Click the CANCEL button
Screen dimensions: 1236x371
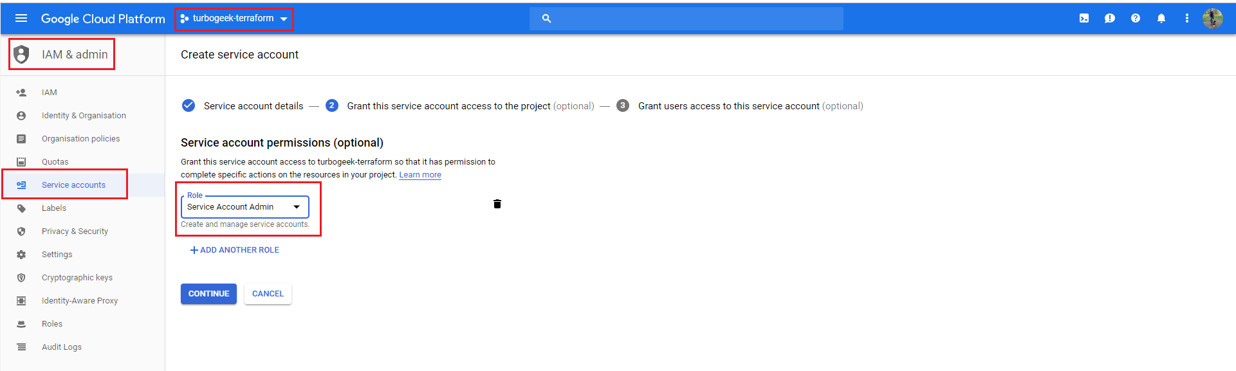[268, 294]
